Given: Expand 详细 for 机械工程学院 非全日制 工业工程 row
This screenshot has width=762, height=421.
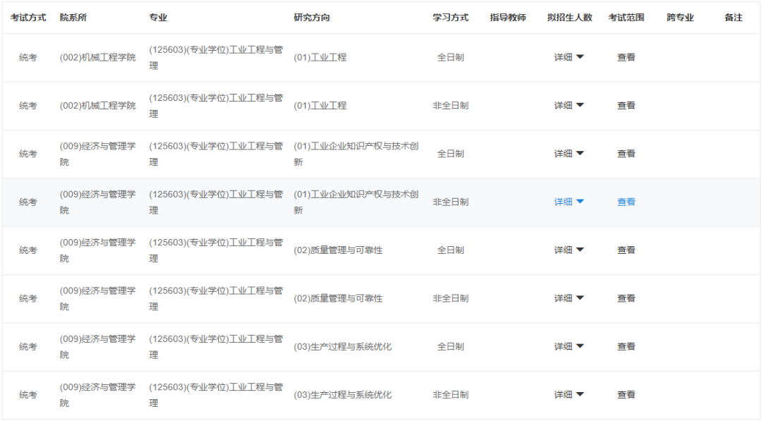Looking at the screenshot, I should click(569, 105).
